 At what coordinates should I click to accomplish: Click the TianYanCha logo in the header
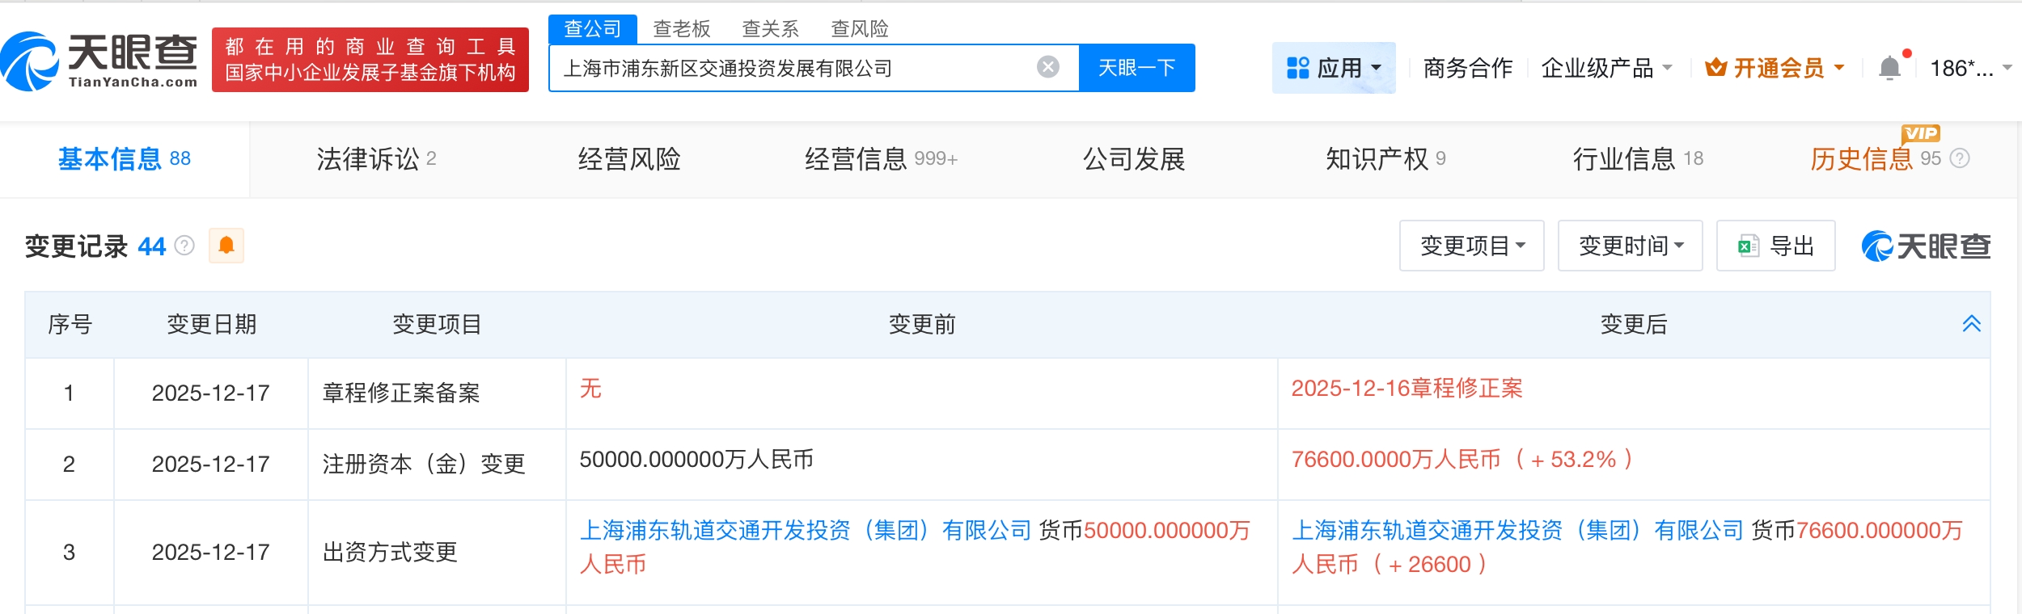99,61
